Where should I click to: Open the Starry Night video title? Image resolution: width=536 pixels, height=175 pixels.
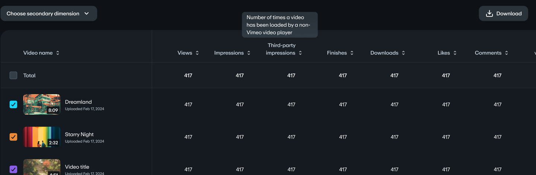[x=79, y=134]
